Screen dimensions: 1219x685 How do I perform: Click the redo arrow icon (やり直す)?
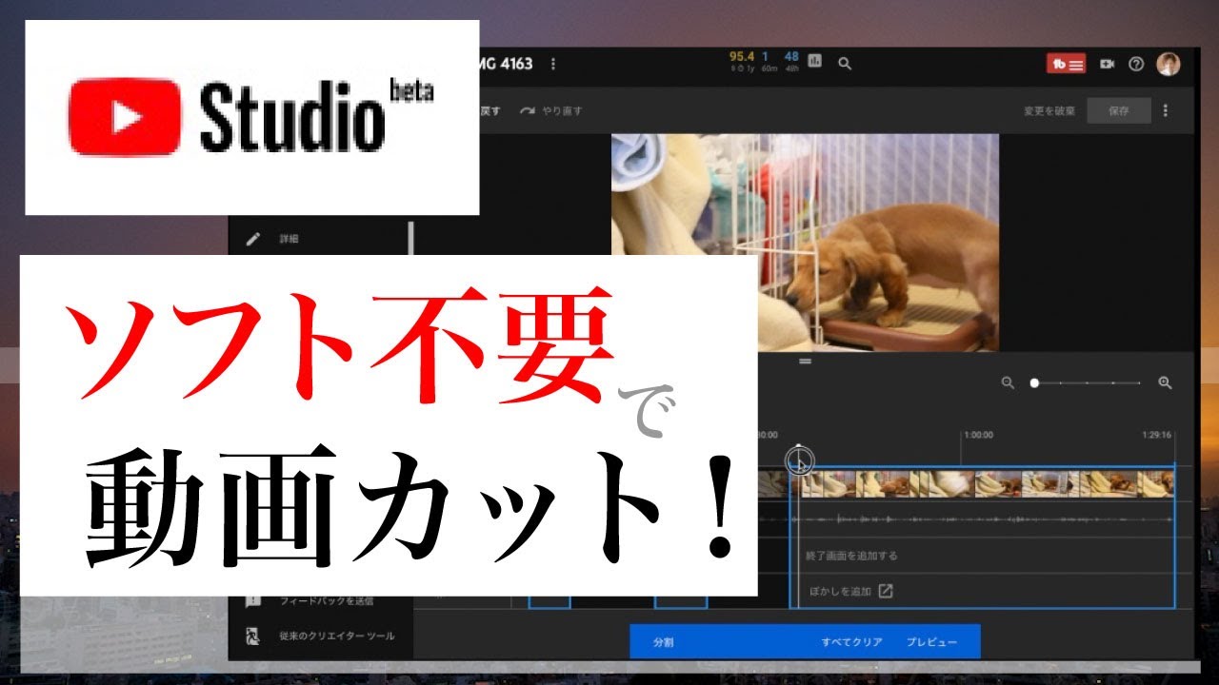coord(528,110)
